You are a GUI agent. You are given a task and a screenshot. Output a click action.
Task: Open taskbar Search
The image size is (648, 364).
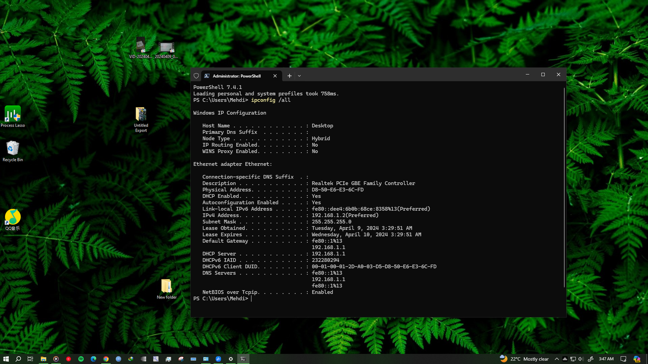pos(18,359)
